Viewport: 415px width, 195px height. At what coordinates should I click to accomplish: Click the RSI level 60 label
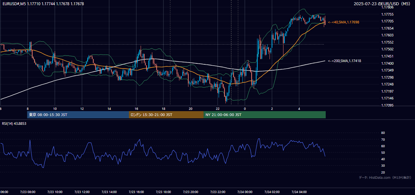click(383, 146)
